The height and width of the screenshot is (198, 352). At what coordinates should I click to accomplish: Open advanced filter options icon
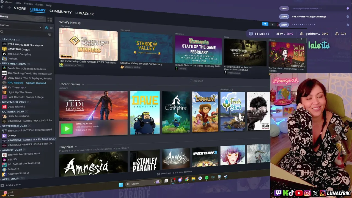tap(50, 35)
